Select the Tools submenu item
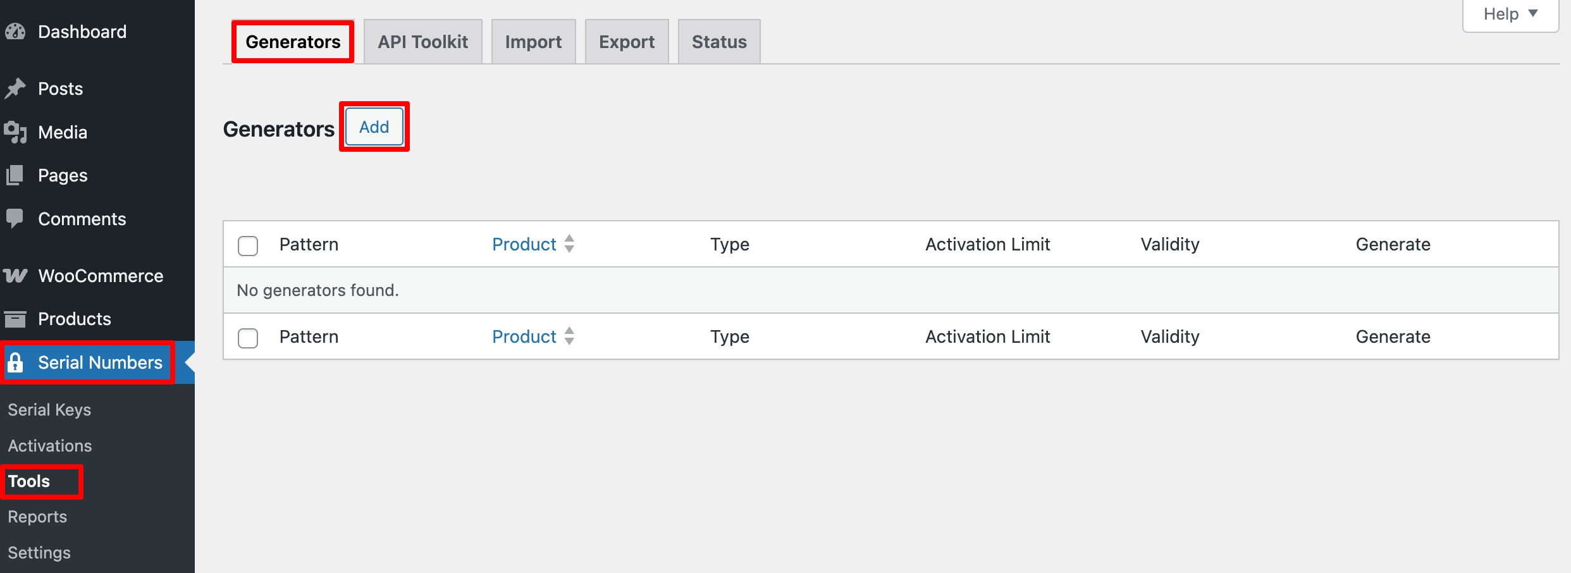The height and width of the screenshot is (573, 1571). tap(29, 481)
